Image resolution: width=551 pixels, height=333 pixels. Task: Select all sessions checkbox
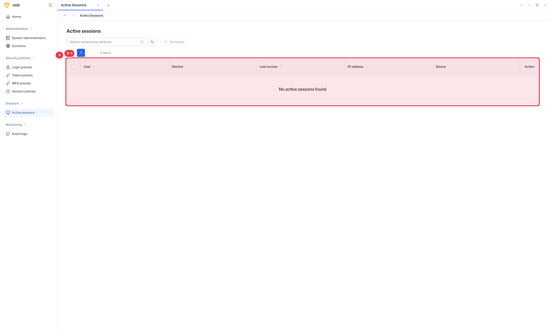74,67
